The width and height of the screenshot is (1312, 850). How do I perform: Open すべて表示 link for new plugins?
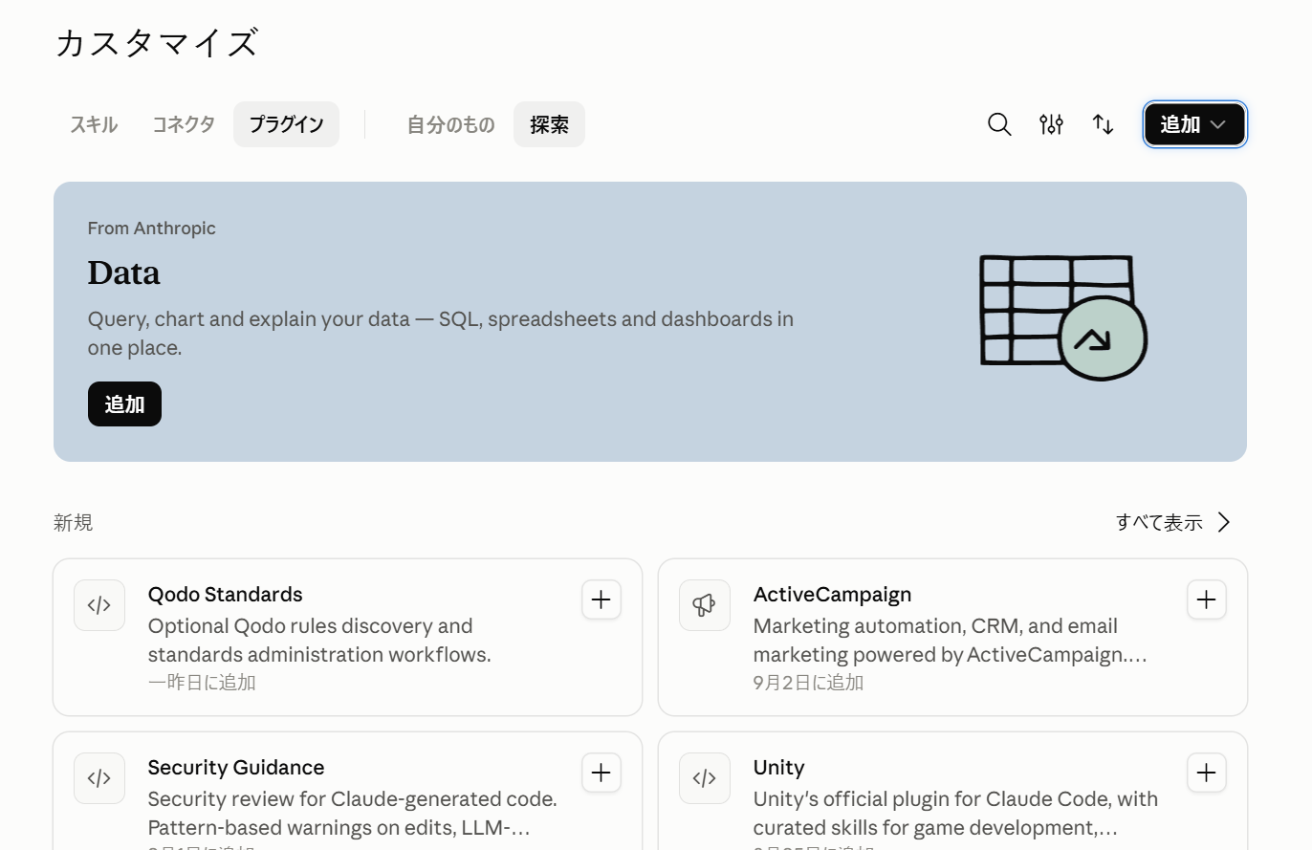click(1173, 522)
